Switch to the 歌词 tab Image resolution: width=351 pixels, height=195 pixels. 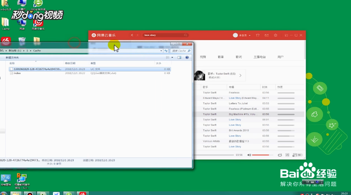coord(239,57)
